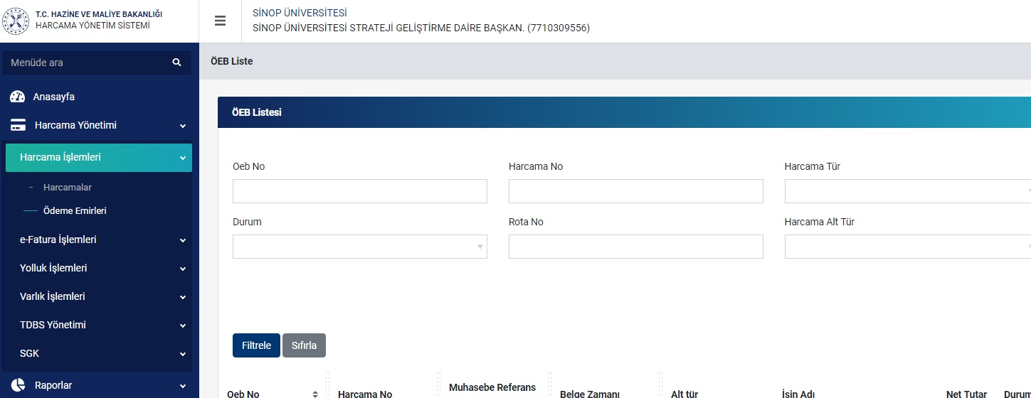Click the Harcama Yönetimi card icon
The height and width of the screenshot is (398, 1031).
click(x=18, y=126)
